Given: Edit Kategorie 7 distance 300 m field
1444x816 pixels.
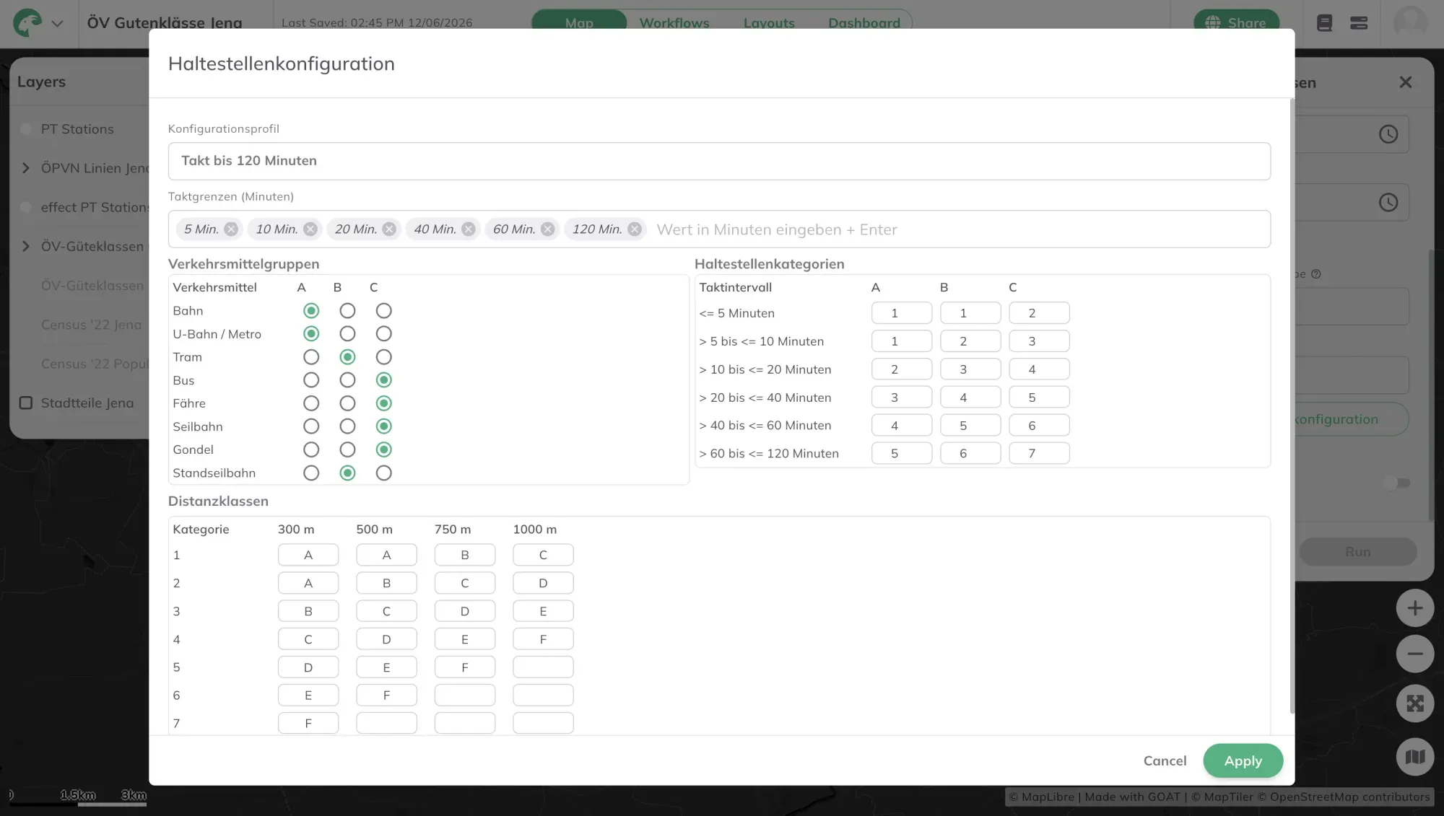Looking at the screenshot, I should 308,723.
